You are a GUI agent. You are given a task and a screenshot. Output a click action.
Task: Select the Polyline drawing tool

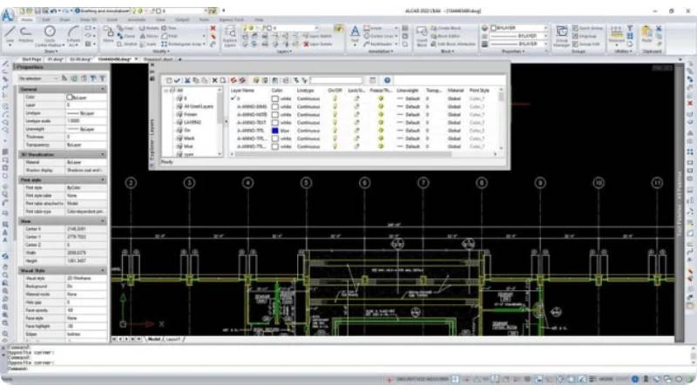click(26, 35)
